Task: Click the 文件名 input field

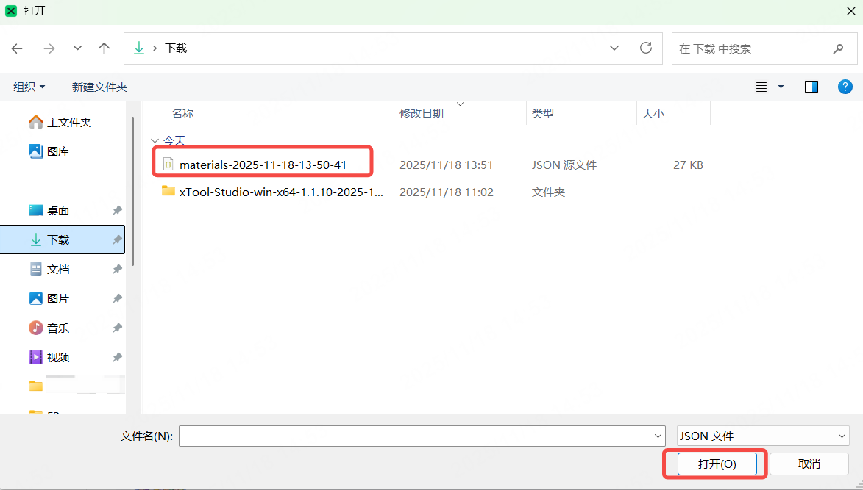Action: click(416, 436)
